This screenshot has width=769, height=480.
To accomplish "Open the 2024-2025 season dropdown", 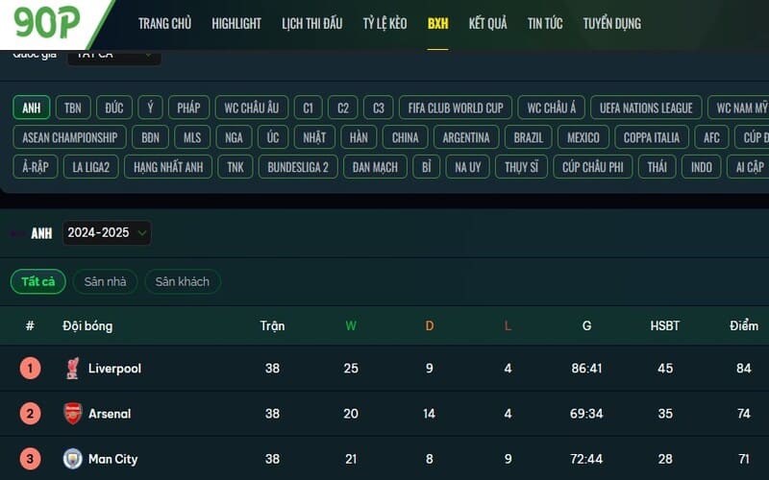I will [x=107, y=232].
